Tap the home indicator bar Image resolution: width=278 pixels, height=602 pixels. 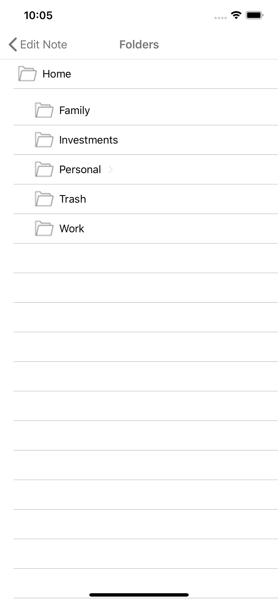139,594
